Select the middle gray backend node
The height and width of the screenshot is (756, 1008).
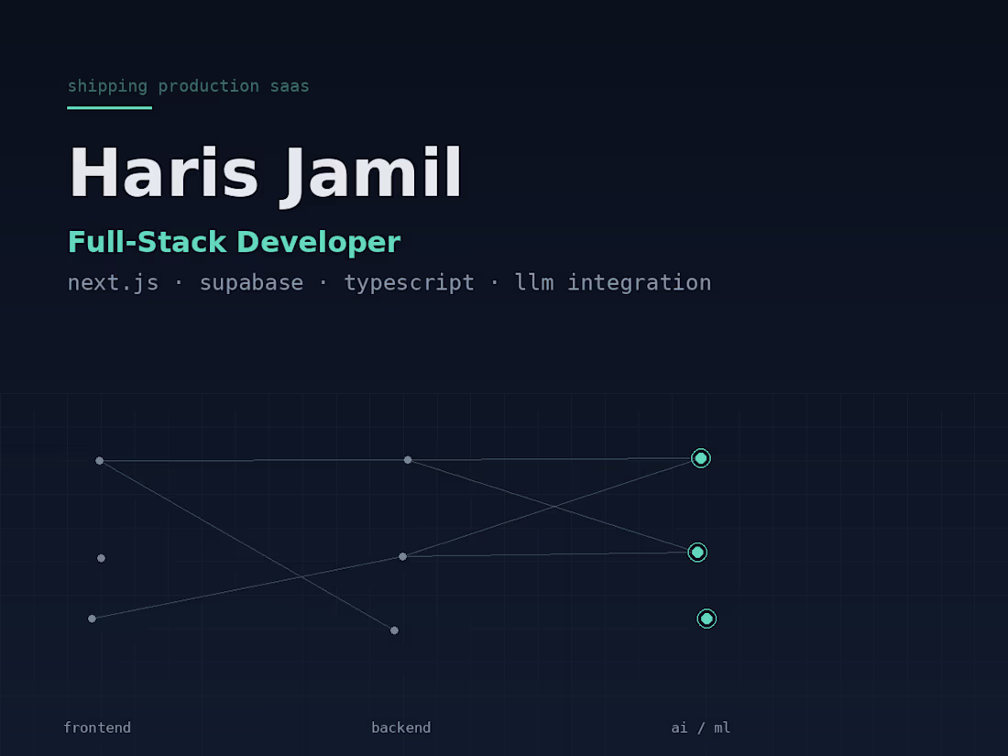coord(402,557)
